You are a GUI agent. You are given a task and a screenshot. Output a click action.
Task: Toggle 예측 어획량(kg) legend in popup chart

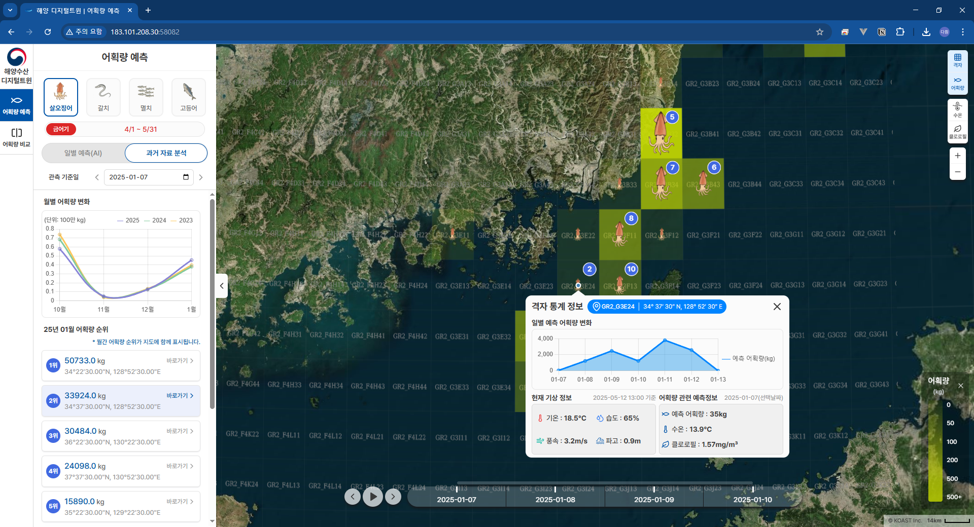pyautogui.click(x=748, y=359)
